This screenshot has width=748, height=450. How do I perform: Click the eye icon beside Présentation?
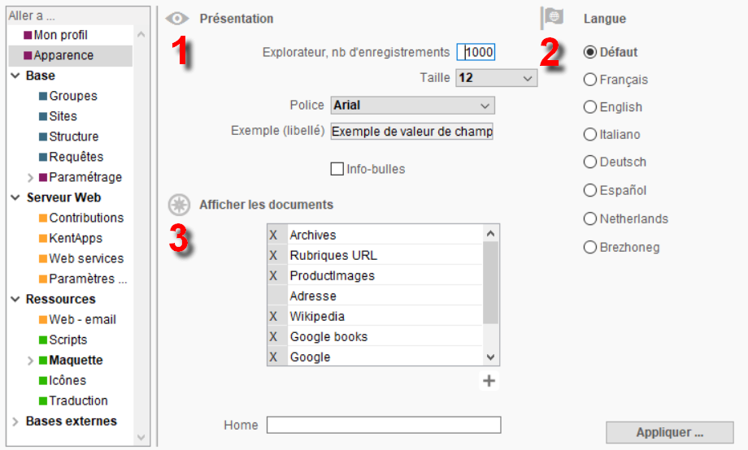point(177,19)
